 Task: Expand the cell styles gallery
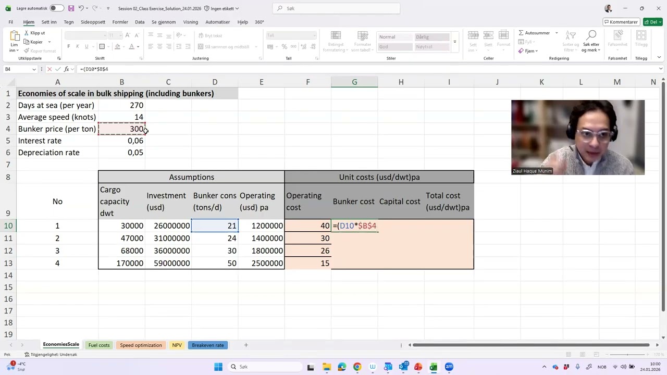454,42
